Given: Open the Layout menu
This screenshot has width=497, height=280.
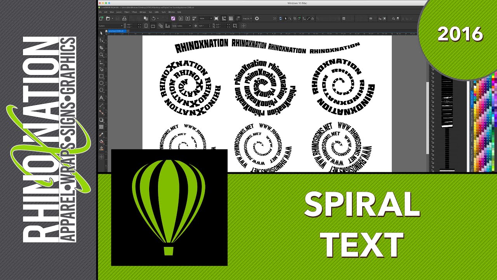Looking at the screenshot, I should coord(119,12).
